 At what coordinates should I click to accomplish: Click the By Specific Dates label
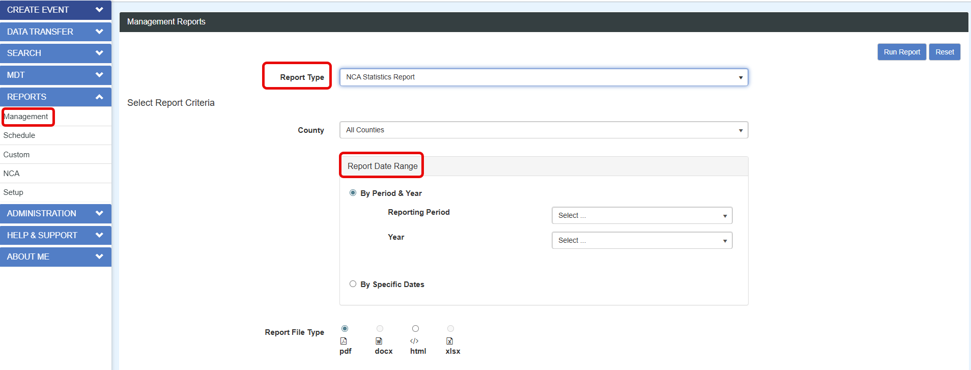click(392, 284)
